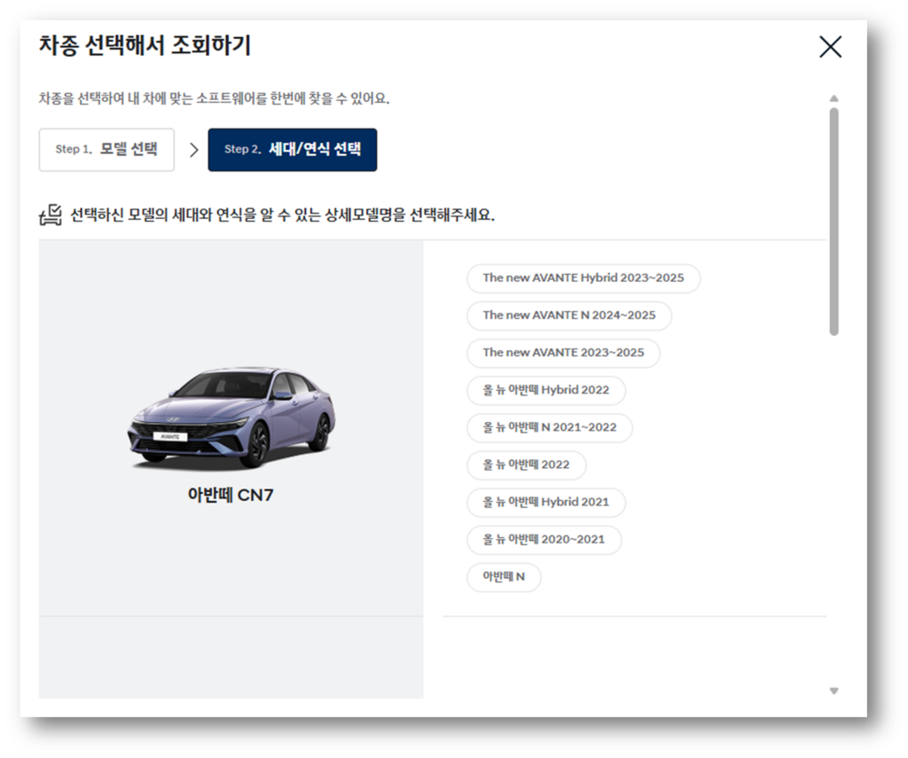Close the vehicle selection dialog
This screenshot has height=758, width=908.
click(x=830, y=48)
